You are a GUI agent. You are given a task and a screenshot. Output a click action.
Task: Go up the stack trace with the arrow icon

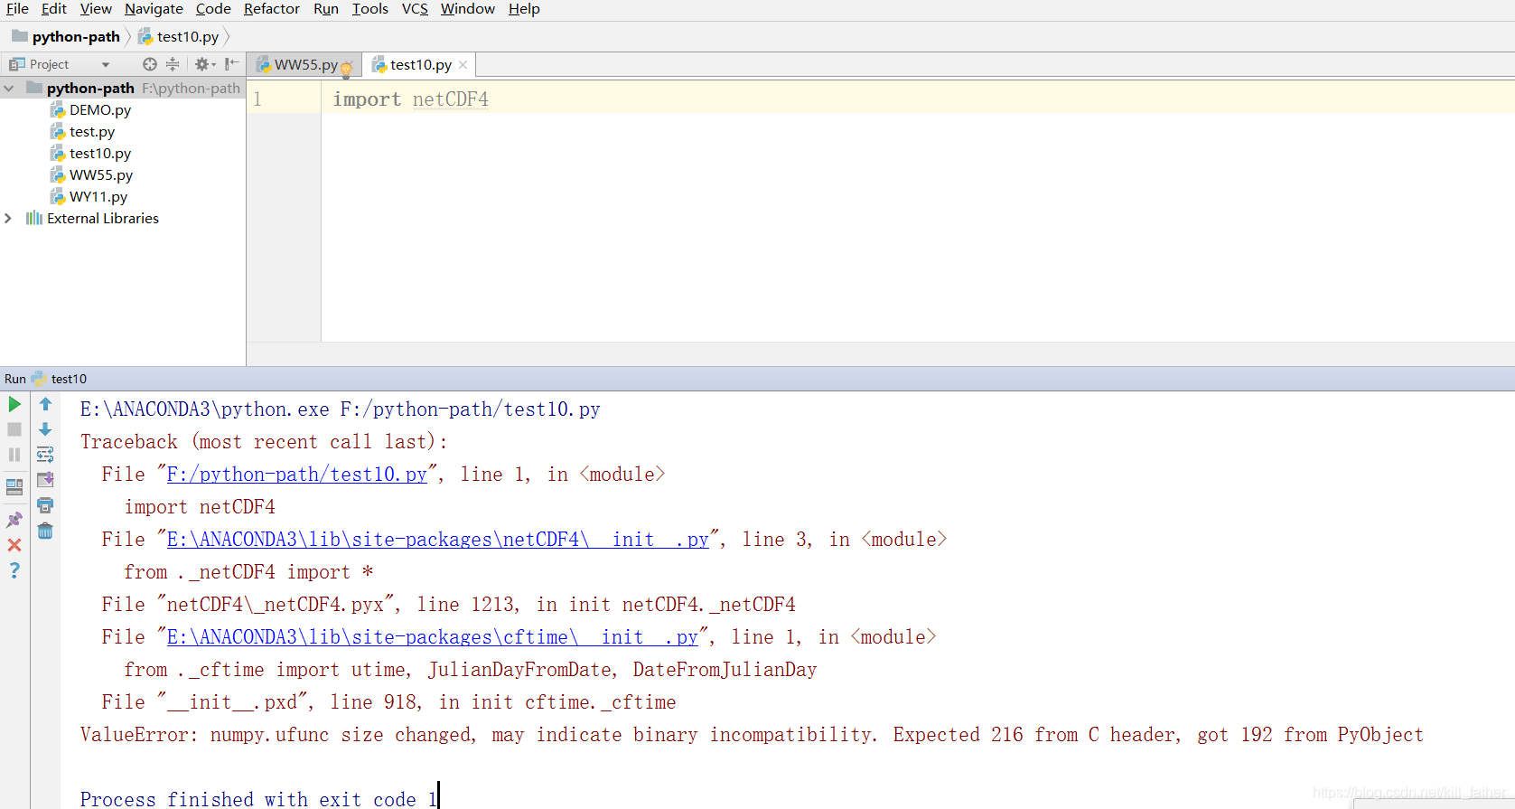[45, 404]
